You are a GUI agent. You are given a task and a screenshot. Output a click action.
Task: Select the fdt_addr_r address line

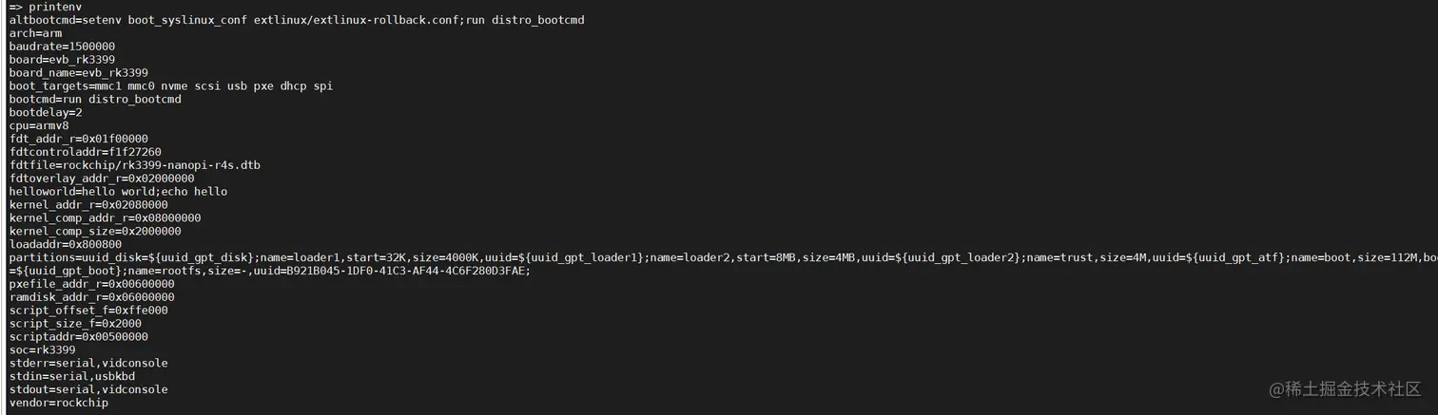(x=79, y=139)
